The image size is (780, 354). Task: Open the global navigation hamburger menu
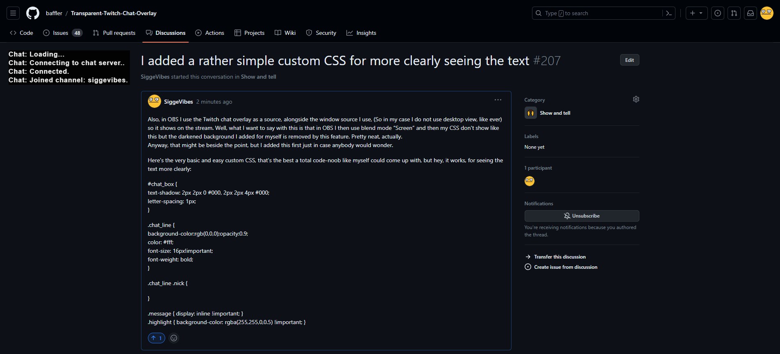[13, 13]
